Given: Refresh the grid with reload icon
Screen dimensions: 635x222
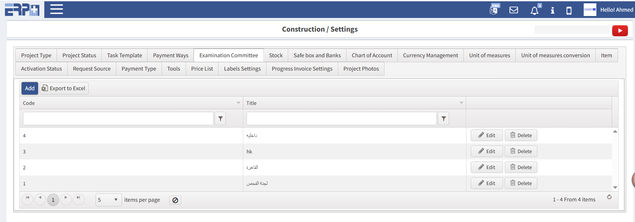Looking at the screenshot, I should point(609,197).
